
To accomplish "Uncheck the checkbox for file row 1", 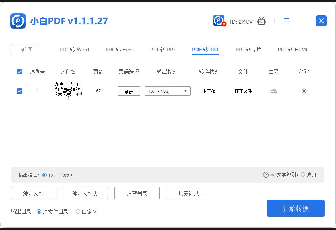I will coord(19,91).
